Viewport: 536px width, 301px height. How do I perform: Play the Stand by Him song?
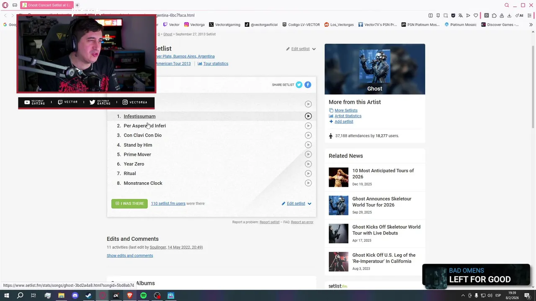(308, 145)
